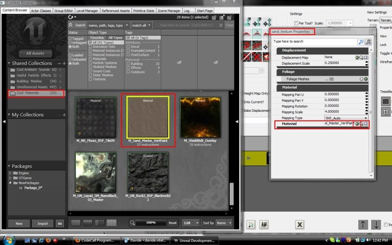
Task: Expand the UTGame package tree node
Action: [x=10, y=178]
